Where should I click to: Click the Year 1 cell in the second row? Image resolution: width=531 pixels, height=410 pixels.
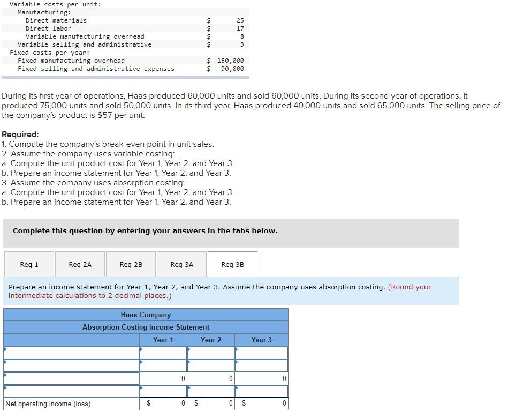163,365
